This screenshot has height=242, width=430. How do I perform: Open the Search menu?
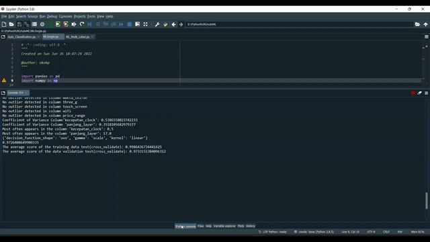[21, 16]
